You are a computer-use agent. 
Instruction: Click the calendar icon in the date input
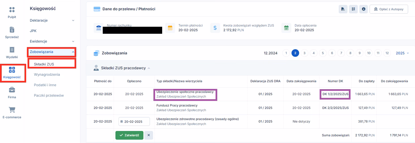pyautogui.click(x=122, y=122)
